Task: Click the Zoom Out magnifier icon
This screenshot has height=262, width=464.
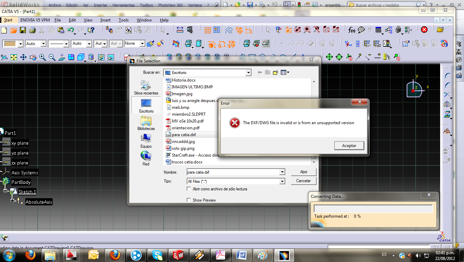Action: (x=52, y=57)
